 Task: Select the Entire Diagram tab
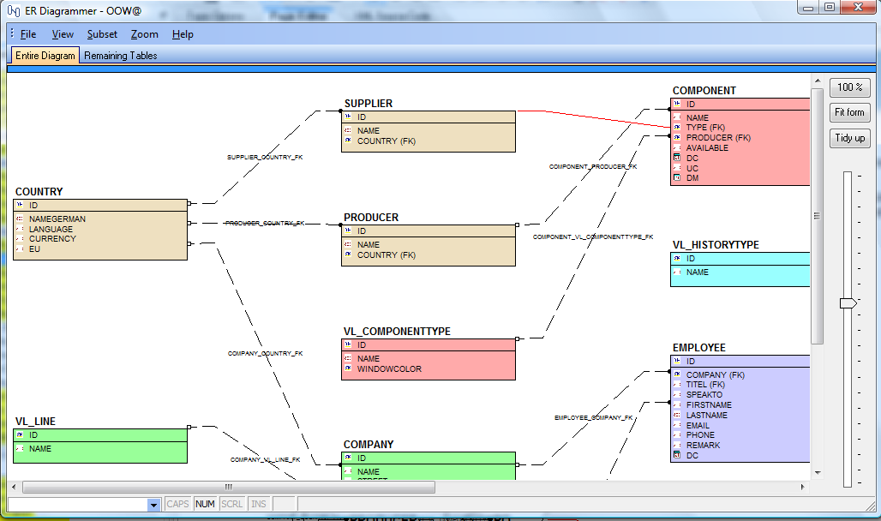click(x=45, y=56)
